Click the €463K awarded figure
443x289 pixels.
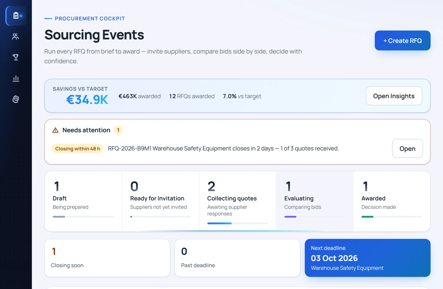[x=140, y=96]
